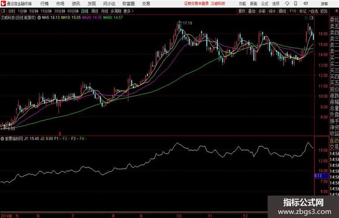This screenshot has height=218, width=339.
Task: Open the 市场 menu
Action: 60,4
